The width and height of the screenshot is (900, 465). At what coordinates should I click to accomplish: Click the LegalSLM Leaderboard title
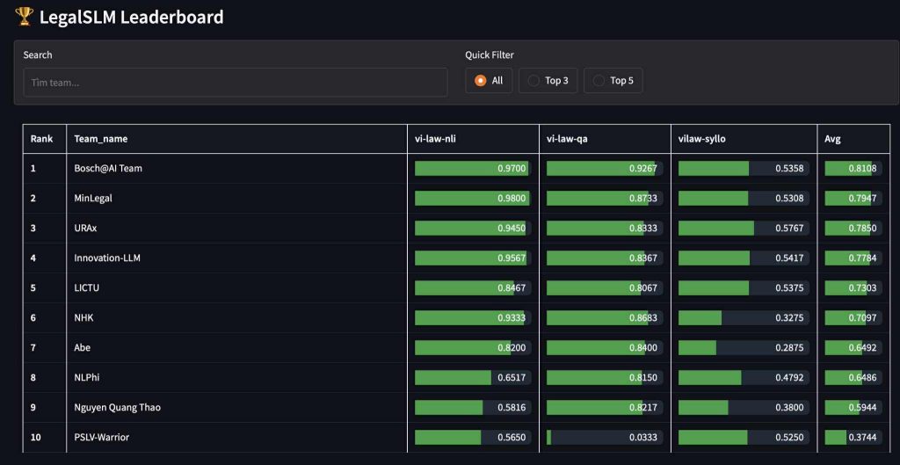pyautogui.click(x=131, y=17)
